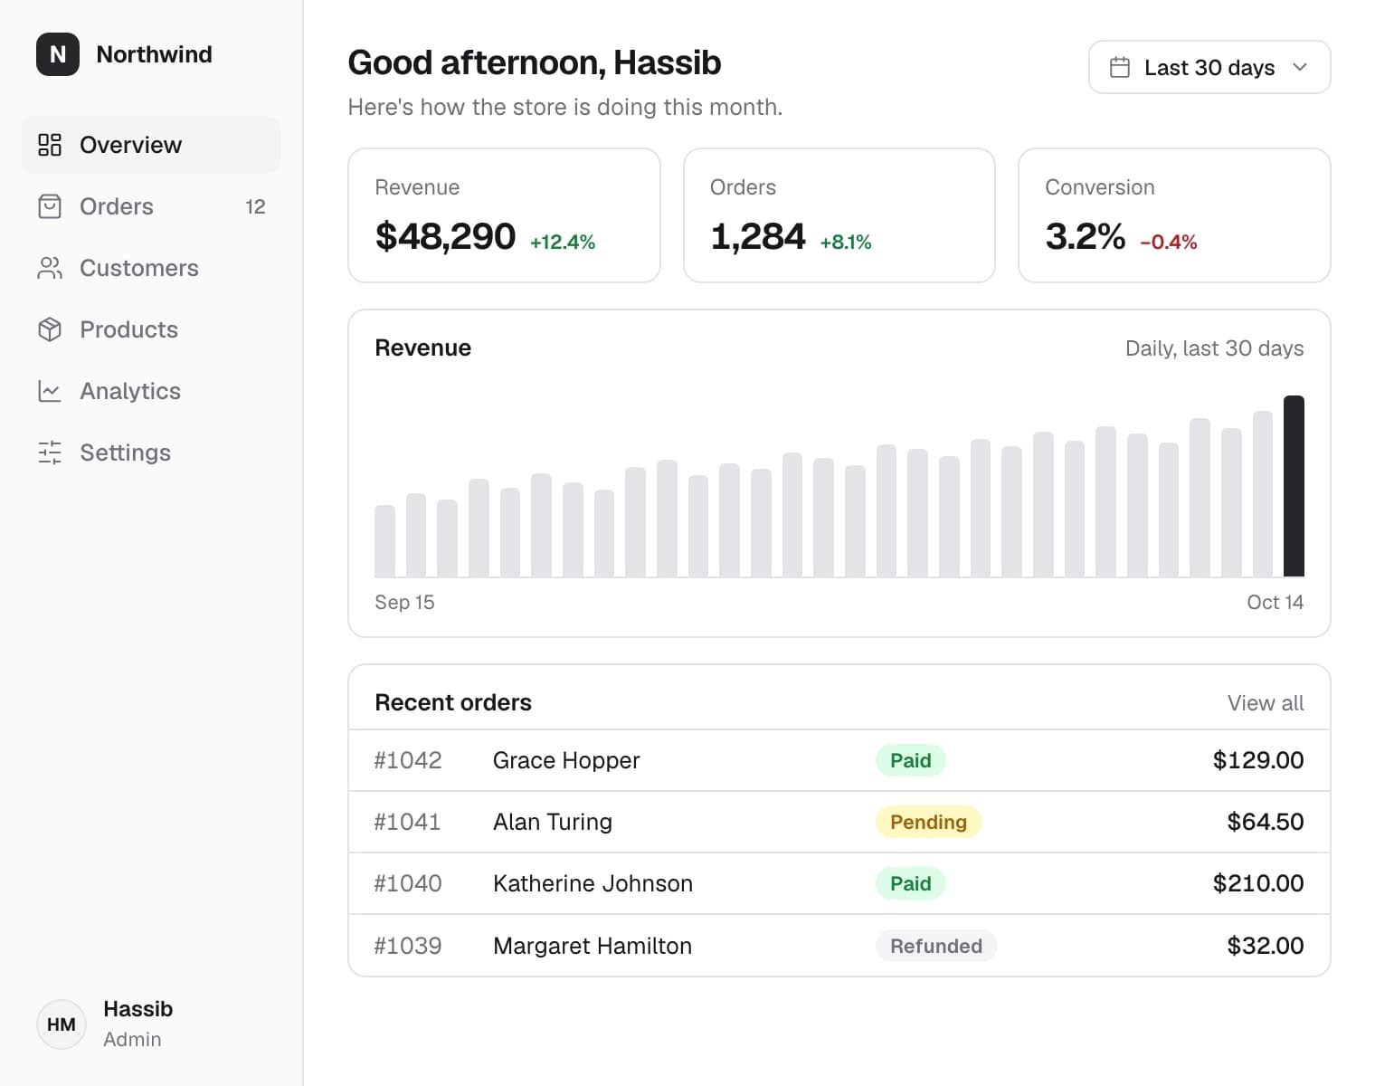Click the Northwind brand name
The width and height of the screenshot is (1375, 1086).
point(154,54)
